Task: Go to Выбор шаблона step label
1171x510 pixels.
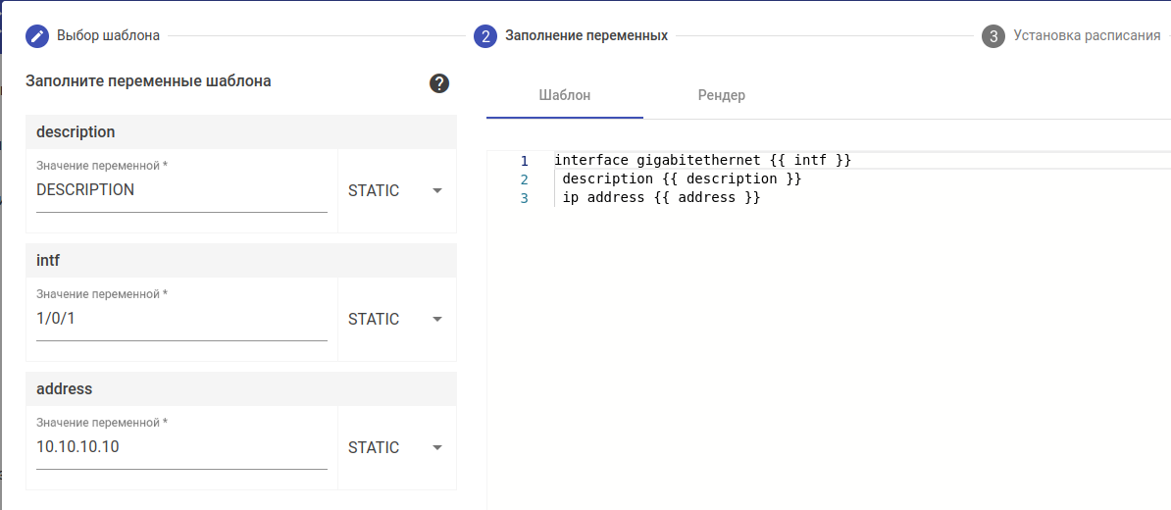Action: 108,36
